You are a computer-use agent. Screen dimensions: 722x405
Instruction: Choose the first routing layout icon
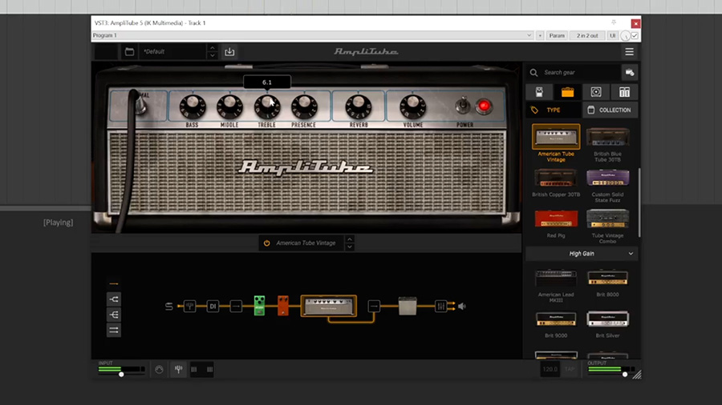[x=114, y=299]
